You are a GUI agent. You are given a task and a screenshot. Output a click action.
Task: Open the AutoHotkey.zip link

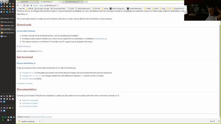click(101, 39)
